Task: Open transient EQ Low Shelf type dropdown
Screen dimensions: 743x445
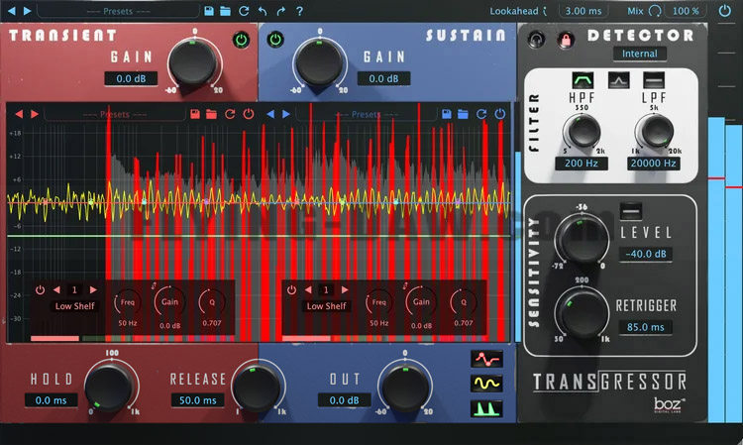Action: [75, 306]
